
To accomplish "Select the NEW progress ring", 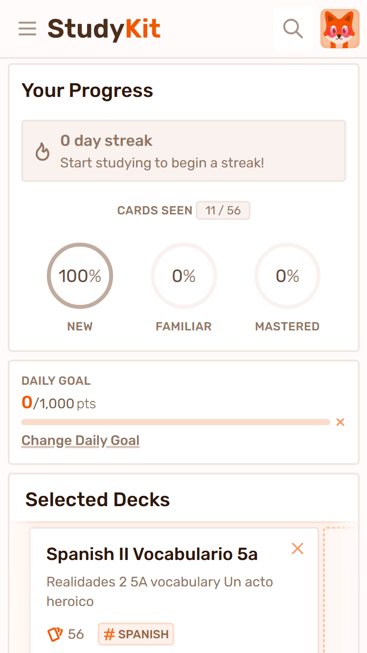I will (80, 276).
